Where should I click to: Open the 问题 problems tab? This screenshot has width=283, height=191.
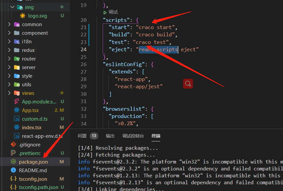coord(82,136)
